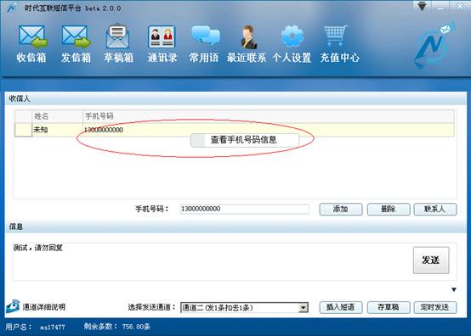Select the 13000000000 cell in recipient table
471x336 pixels.
pyautogui.click(x=268, y=130)
